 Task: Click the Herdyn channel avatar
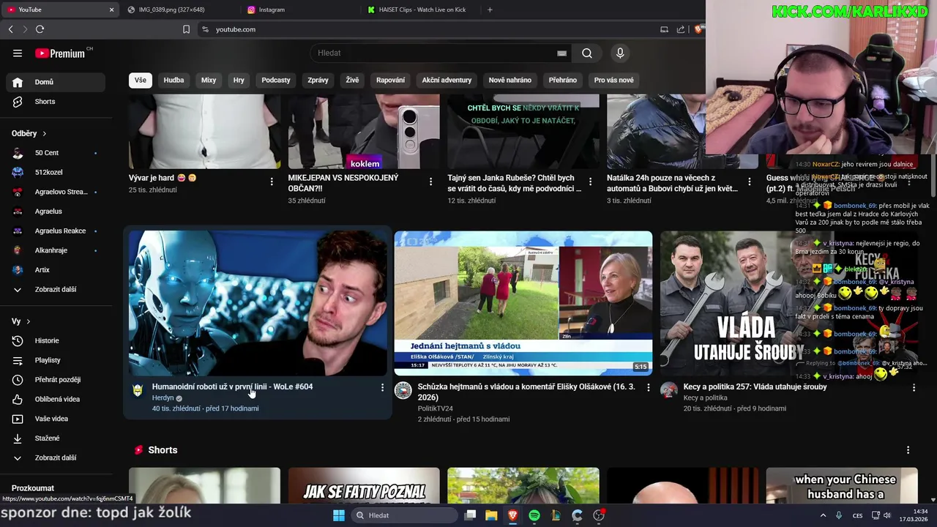138,391
